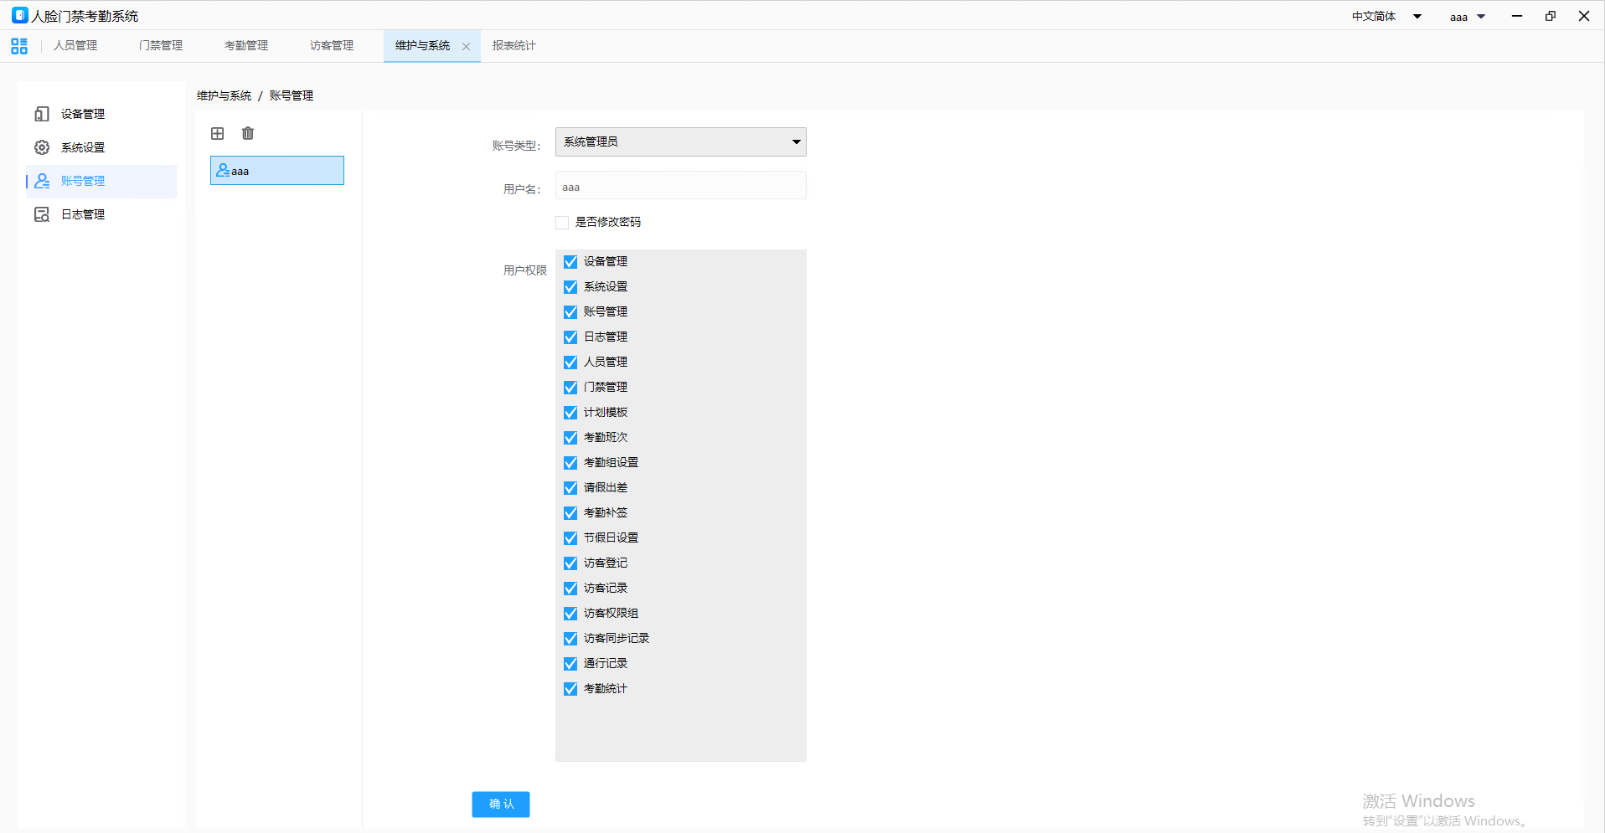Image resolution: width=1605 pixels, height=833 pixels.
Task: Select Account Management (账号管理) sidebar icon
Action: point(42,181)
